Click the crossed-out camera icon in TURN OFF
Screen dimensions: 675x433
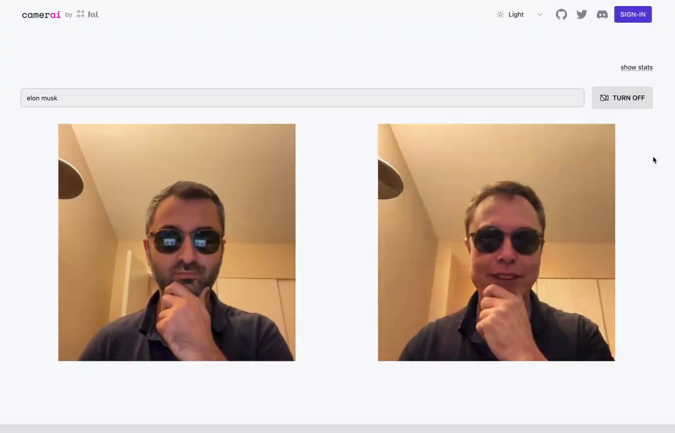click(604, 97)
